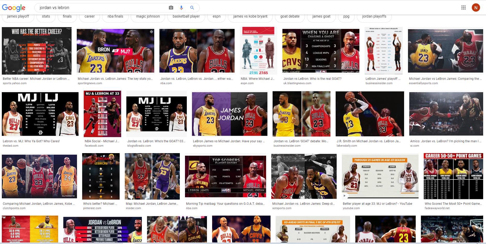Visit thedad.com source link

pyautogui.click(x=11, y=146)
